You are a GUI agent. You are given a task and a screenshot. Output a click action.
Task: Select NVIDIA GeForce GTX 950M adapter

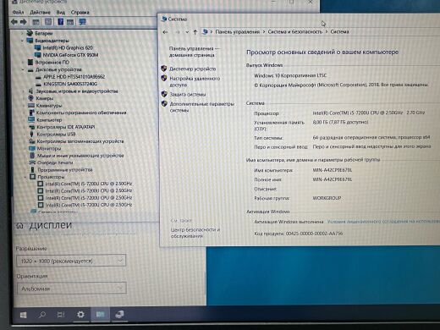click(70, 55)
